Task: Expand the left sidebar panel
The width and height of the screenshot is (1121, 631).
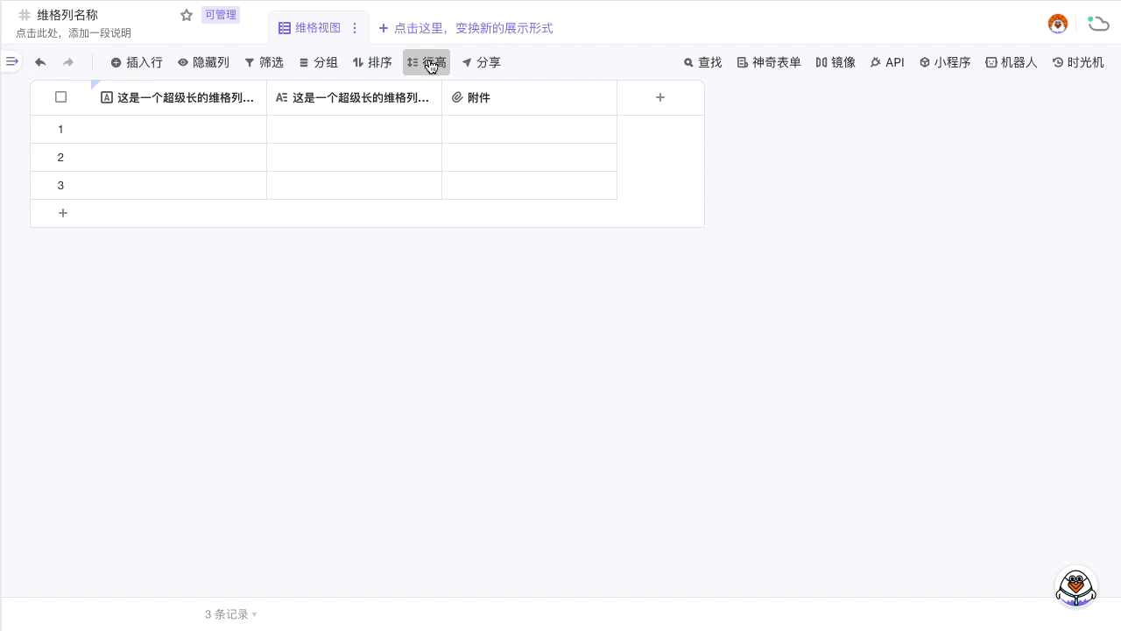Action: pos(11,61)
